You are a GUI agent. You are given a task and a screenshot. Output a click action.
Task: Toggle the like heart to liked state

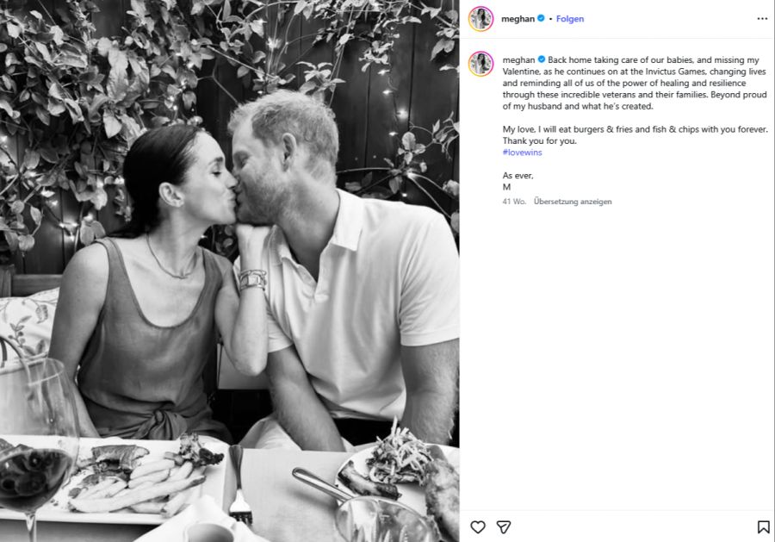click(479, 525)
